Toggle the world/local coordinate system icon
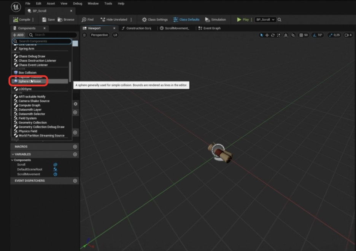The width and height of the screenshot is (356, 251). tap(286, 35)
